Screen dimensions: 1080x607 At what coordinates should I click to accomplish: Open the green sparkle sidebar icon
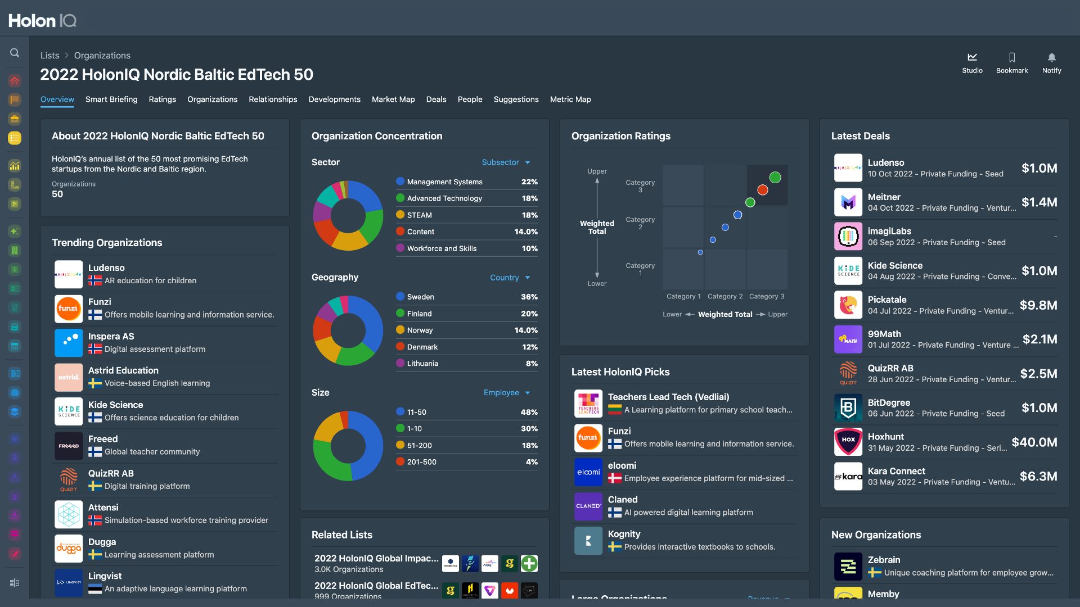pos(15,231)
